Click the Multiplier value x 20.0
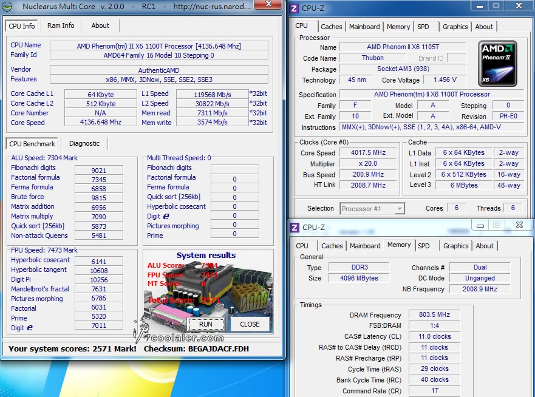The width and height of the screenshot is (535, 397). 368,163
